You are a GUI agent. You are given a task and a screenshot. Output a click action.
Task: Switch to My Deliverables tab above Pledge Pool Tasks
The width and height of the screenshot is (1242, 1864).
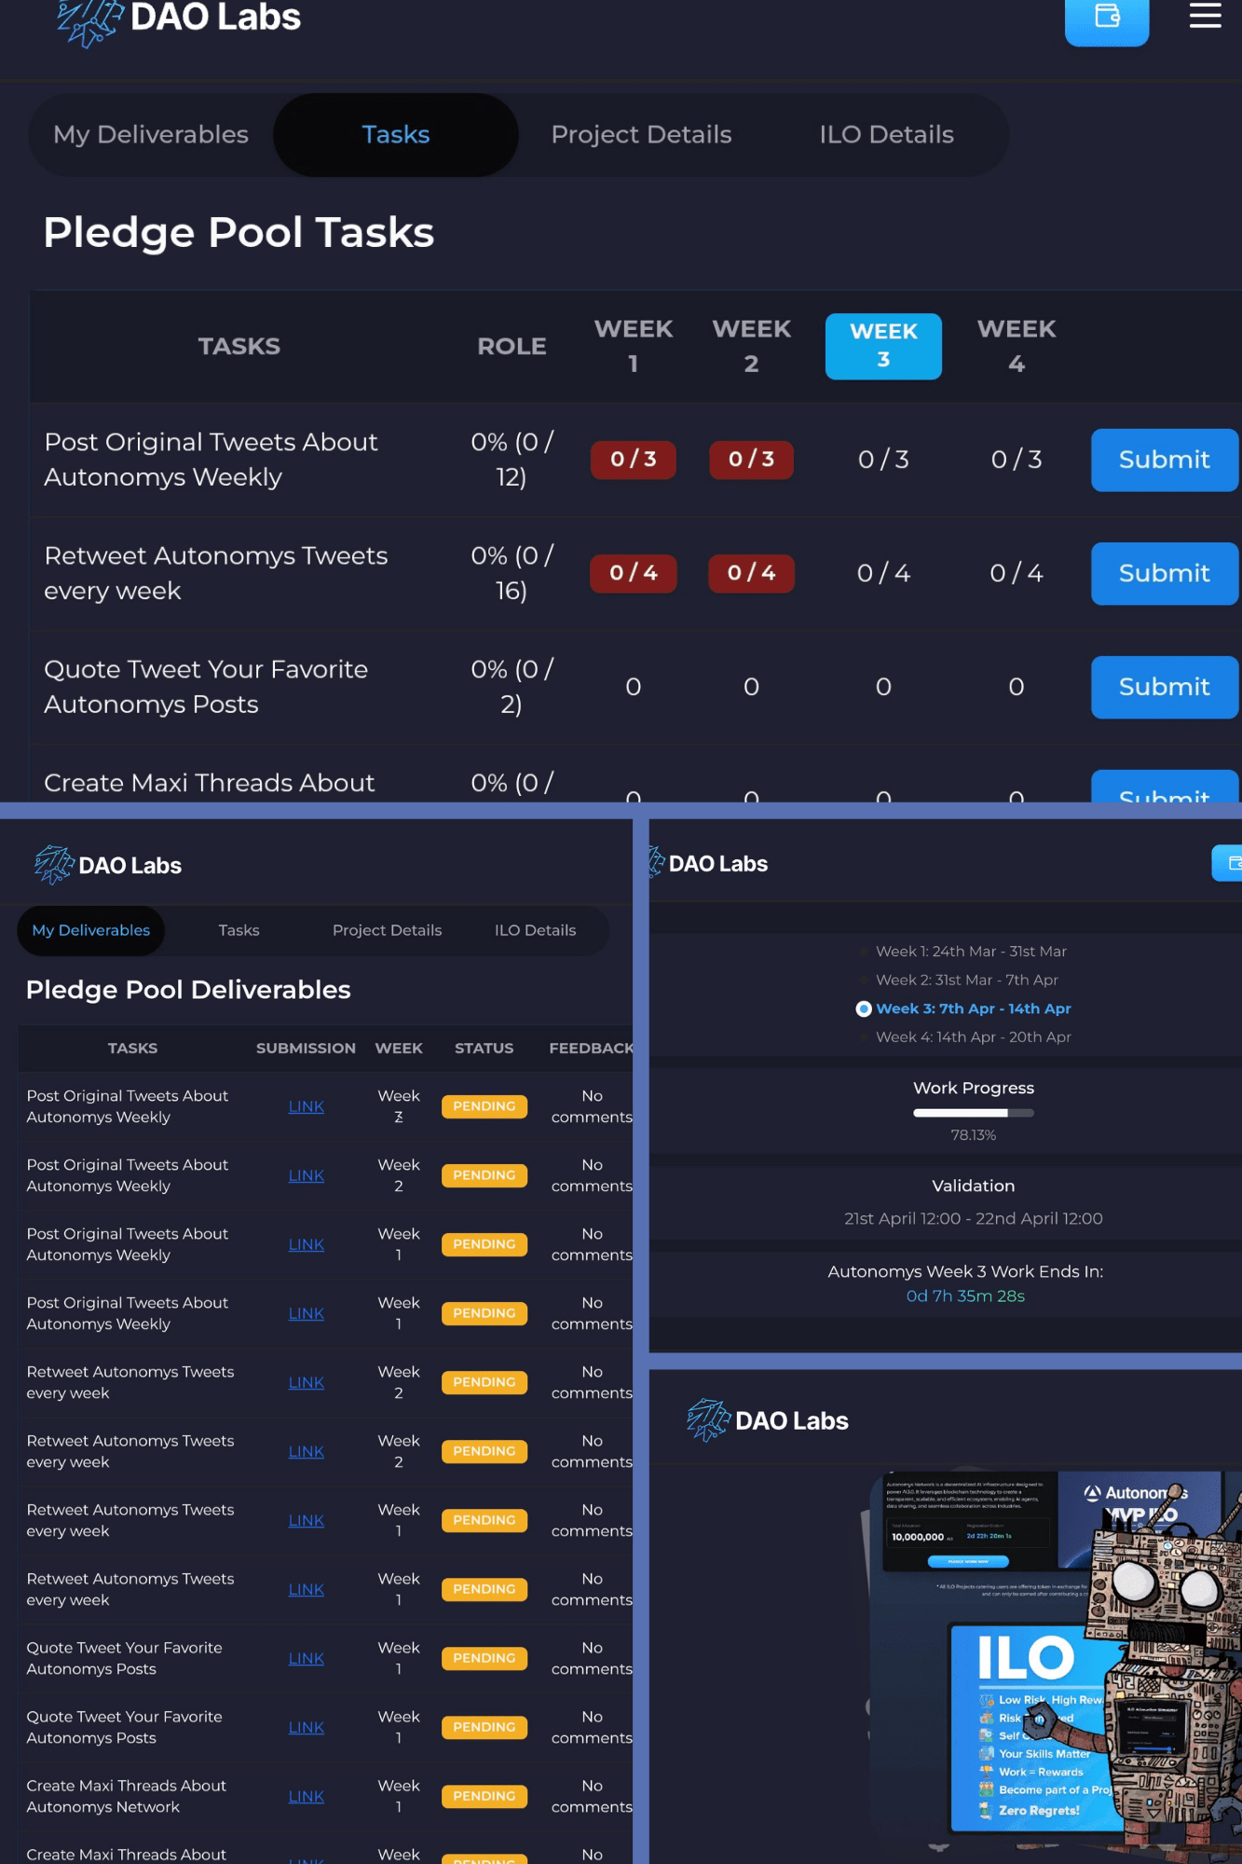pyautogui.click(x=151, y=134)
